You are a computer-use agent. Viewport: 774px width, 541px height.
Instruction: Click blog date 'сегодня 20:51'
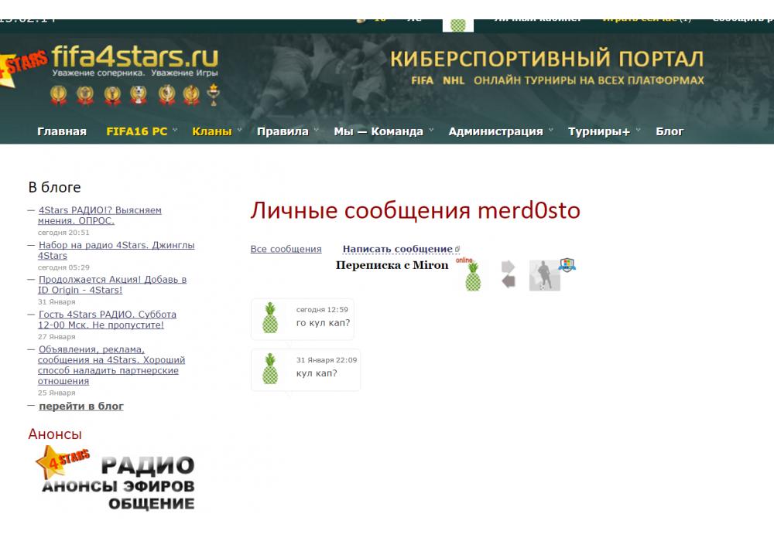tap(63, 233)
